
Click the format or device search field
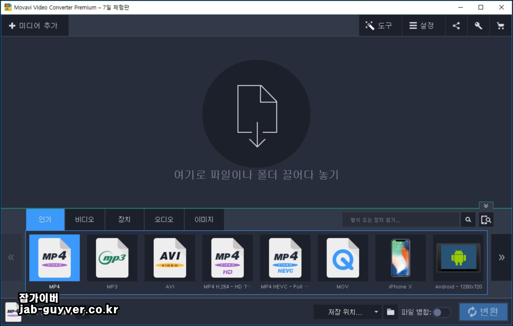click(x=401, y=220)
